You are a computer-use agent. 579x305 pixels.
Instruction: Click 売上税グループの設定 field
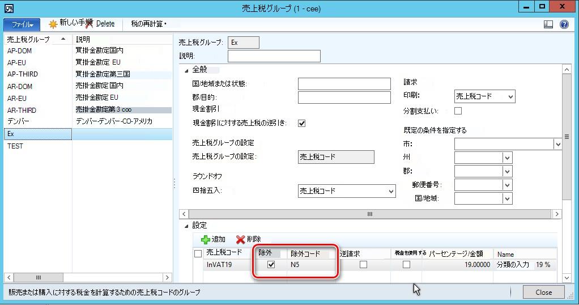click(336, 156)
